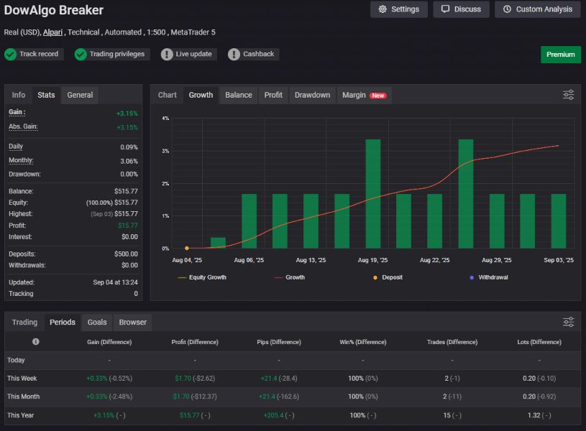Screen dimensions: 586x431
Task: Click the Track record green checkmark
Action: (x=11, y=54)
